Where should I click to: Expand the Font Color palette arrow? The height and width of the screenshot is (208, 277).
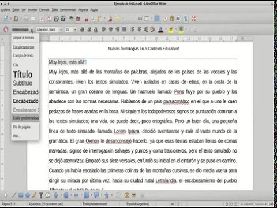tap(166, 29)
